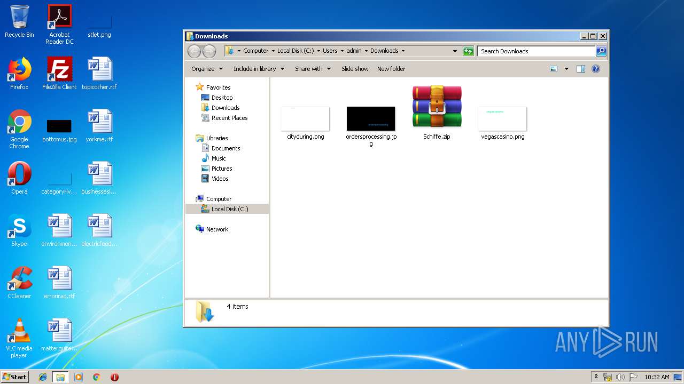Screen dimensions: 684x384
Task: Click admin in the address breadcrumb
Action: click(x=354, y=51)
